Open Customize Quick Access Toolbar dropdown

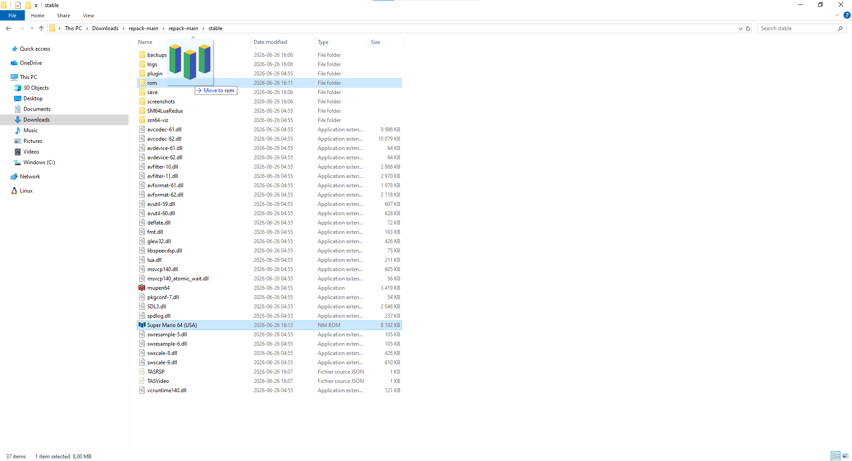click(x=36, y=6)
